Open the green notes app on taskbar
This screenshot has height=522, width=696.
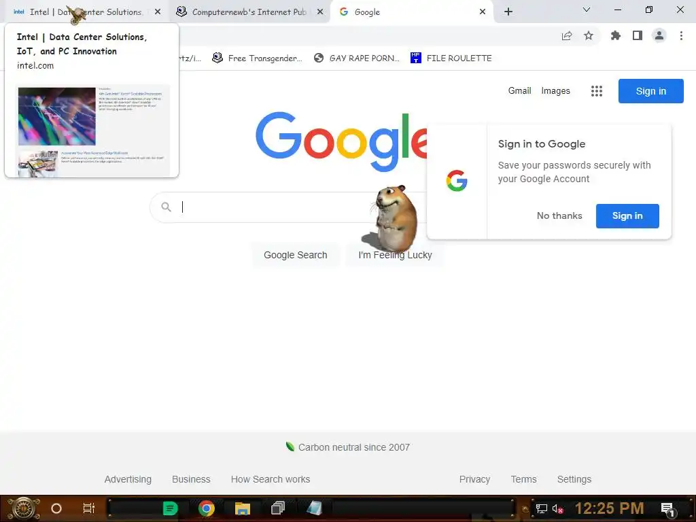pyautogui.click(x=170, y=508)
